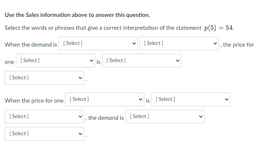
Task: Click chevron arrow of the final dropdown
Action: click(x=80, y=134)
